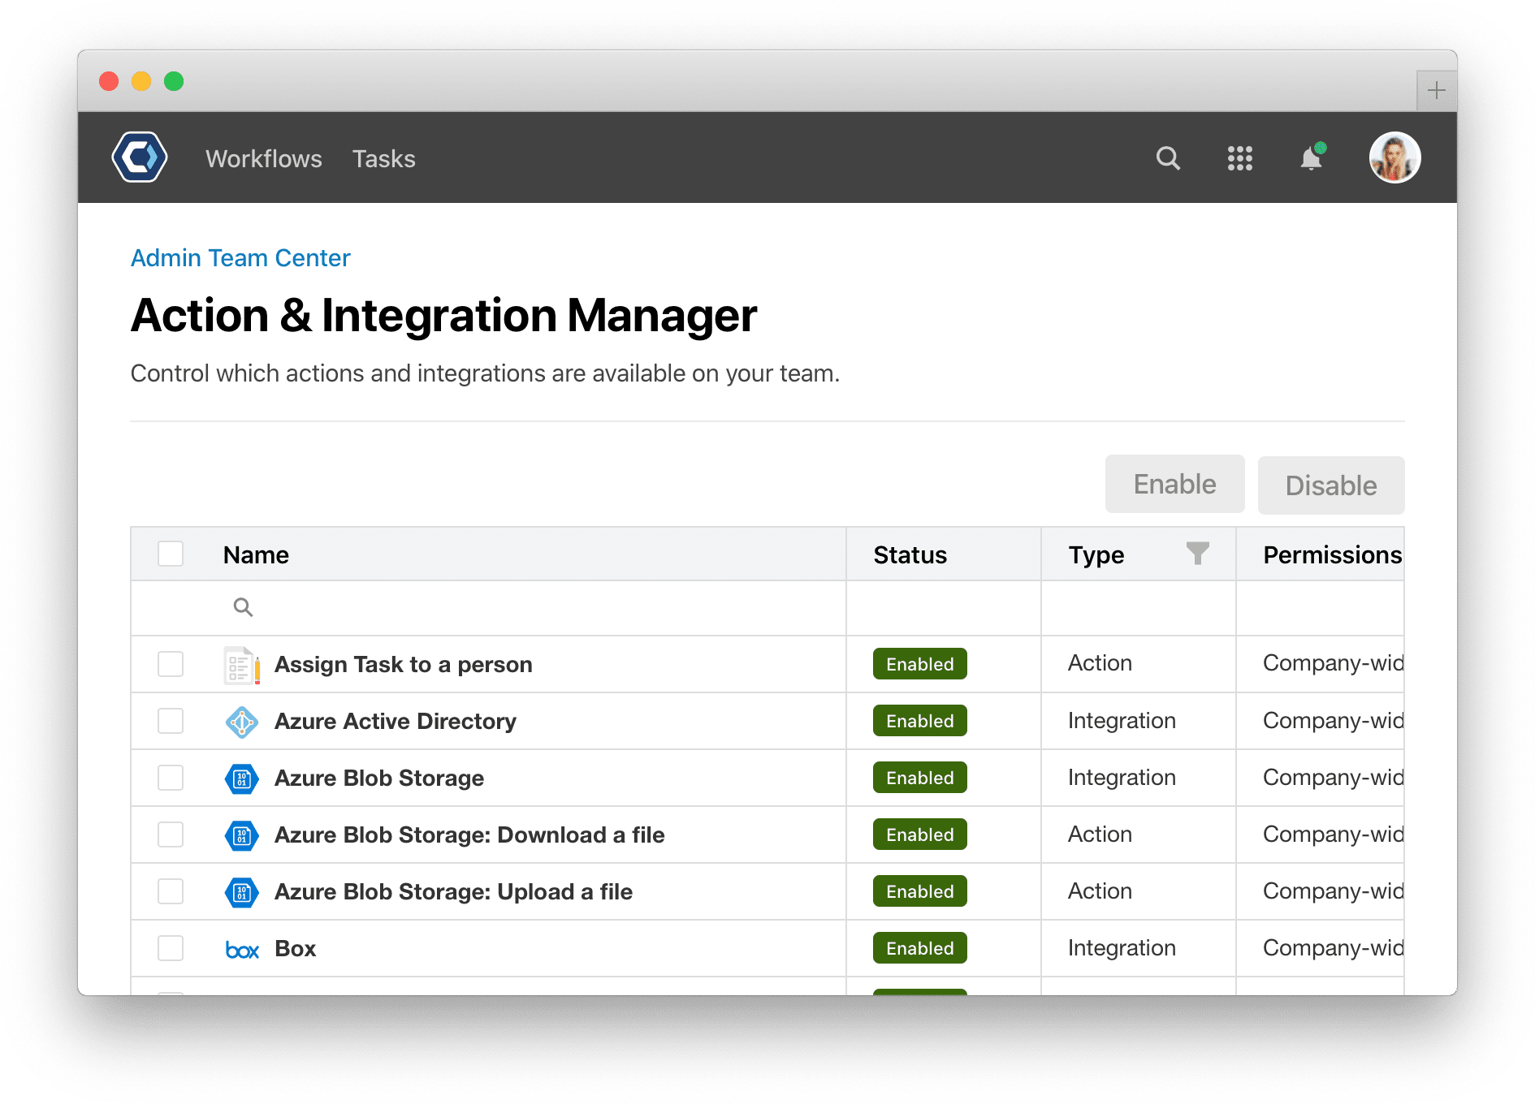
Task: Open search via header magnifier icon
Action: pos(1168,157)
